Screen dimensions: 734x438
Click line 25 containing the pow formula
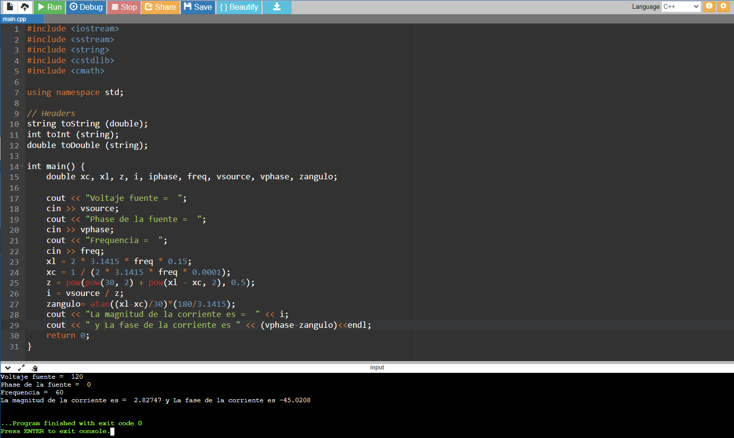tap(147, 282)
